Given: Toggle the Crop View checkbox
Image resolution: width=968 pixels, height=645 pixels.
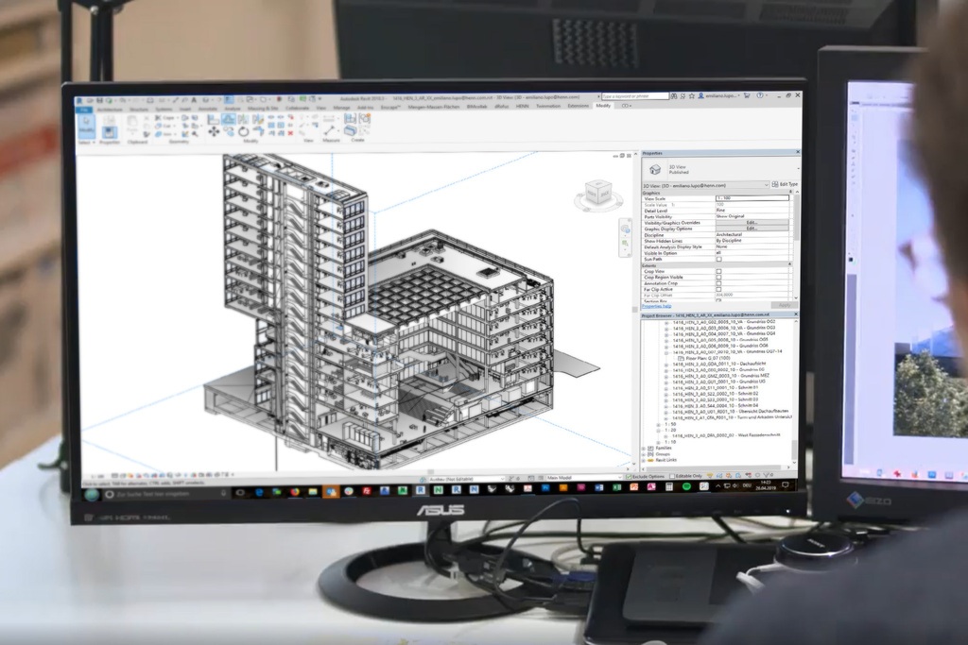Looking at the screenshot, I should click(x=718, y=271).
